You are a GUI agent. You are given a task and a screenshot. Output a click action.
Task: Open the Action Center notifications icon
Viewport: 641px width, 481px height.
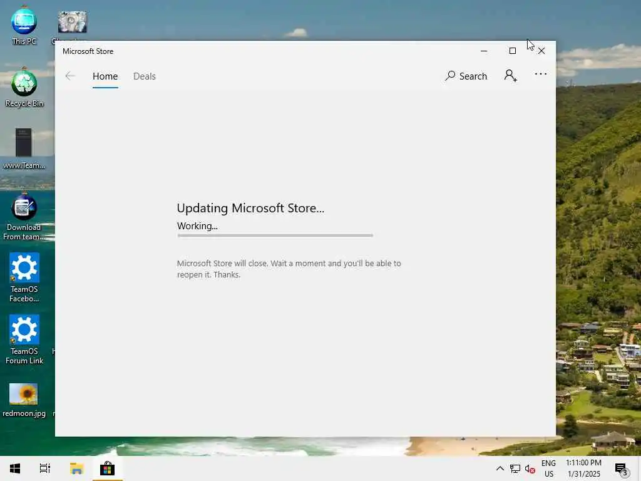[x=622, y=468]
